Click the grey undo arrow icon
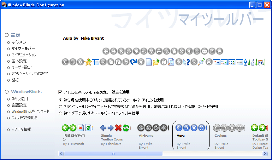The height and width of the screenshot is (160, 272). (x=126, y=62)
